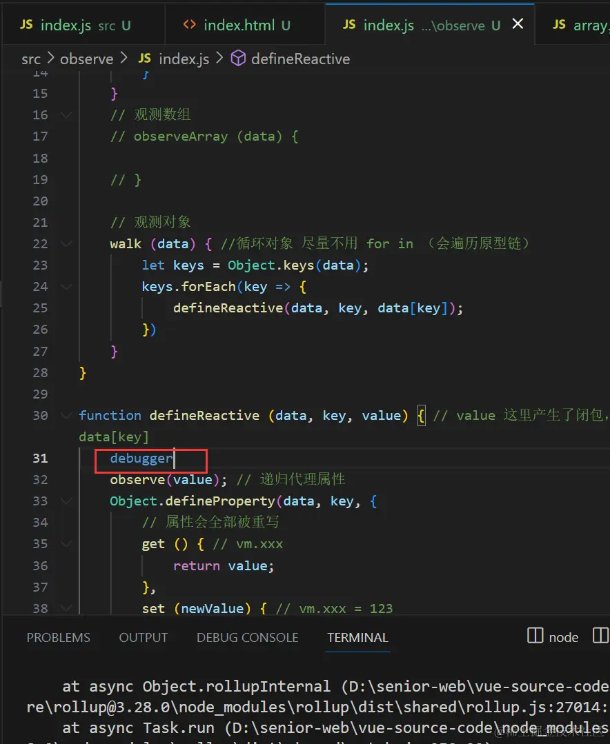Click the src breadcrumb

(x=31, y=59)
